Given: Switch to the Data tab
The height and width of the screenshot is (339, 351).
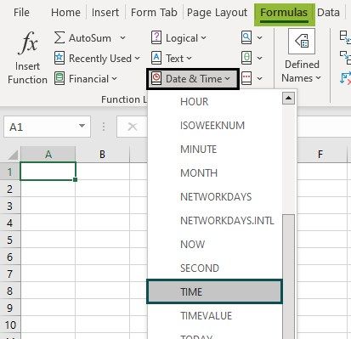Looking at the screenshot, I should tap(328, 13).
